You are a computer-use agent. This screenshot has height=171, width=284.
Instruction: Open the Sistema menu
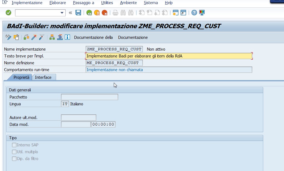[151, 3]
